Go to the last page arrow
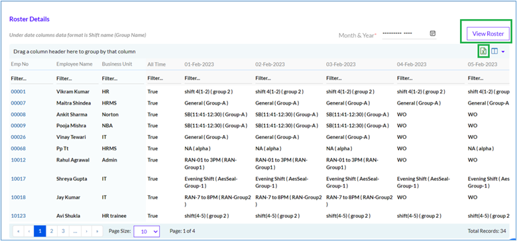The image size is (517, 241). (97, 231)
